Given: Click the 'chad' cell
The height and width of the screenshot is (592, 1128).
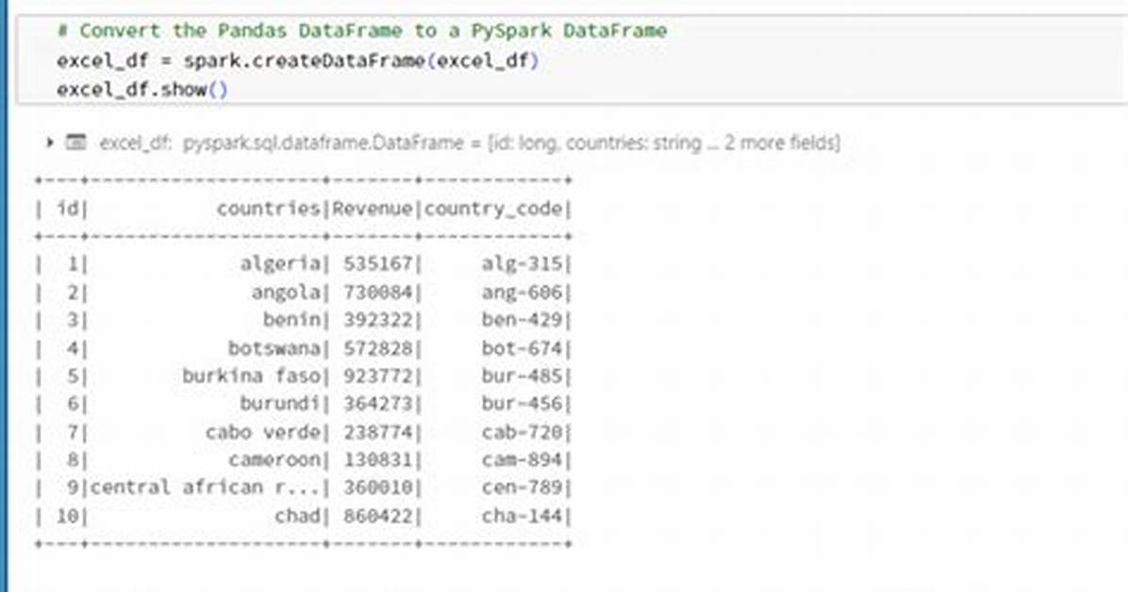Looking at the screenshot, I should point(298,516).
